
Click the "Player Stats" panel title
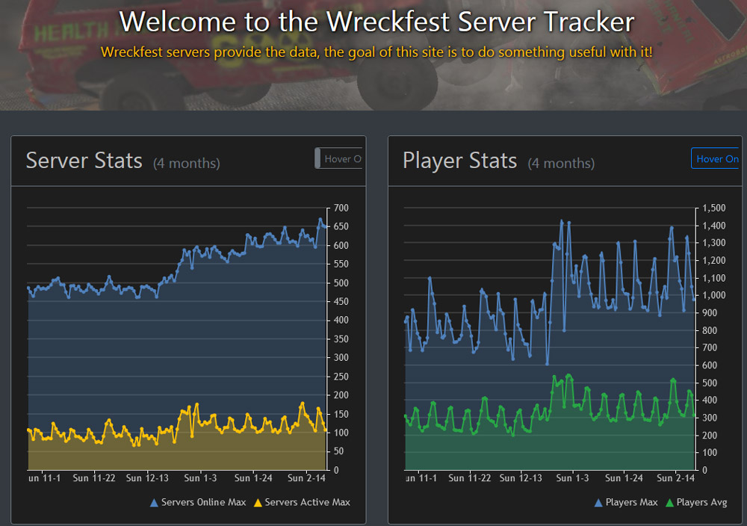coord(459,161)
